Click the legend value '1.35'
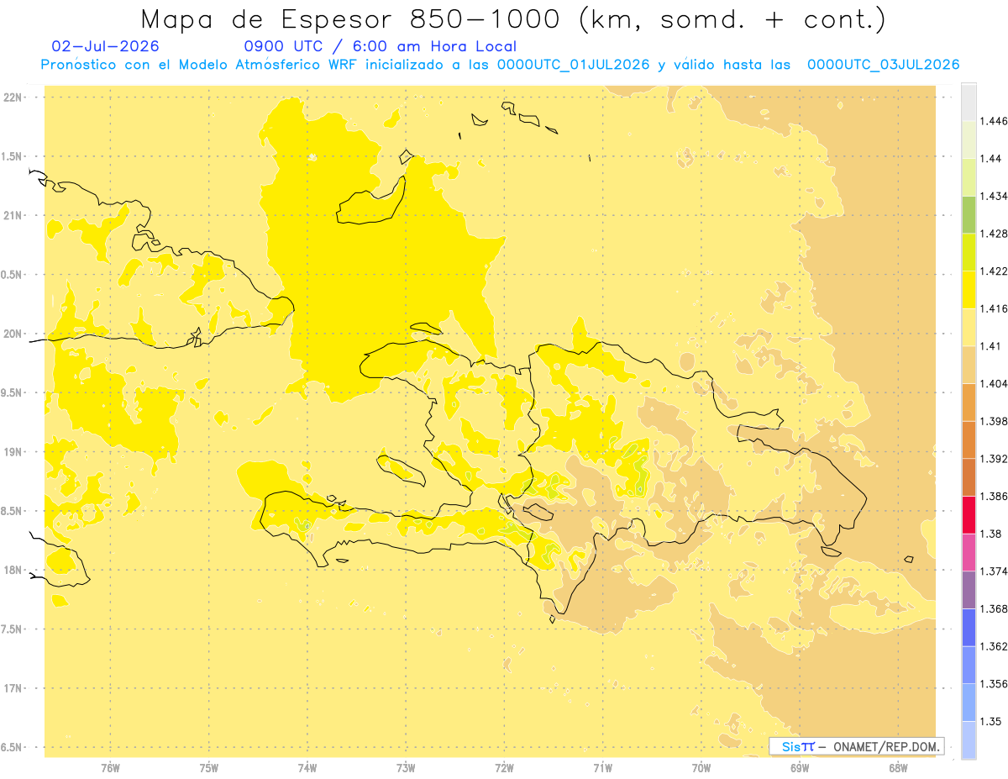 [991, 721]
